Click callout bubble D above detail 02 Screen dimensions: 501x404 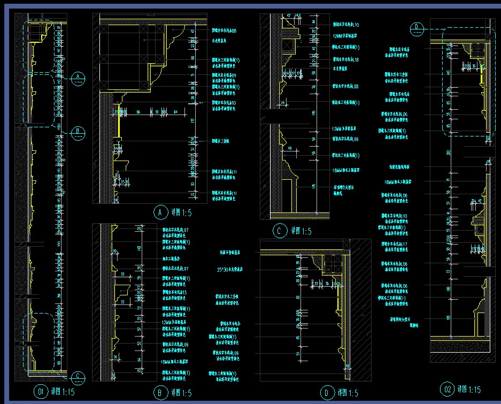tap(417, 29)
